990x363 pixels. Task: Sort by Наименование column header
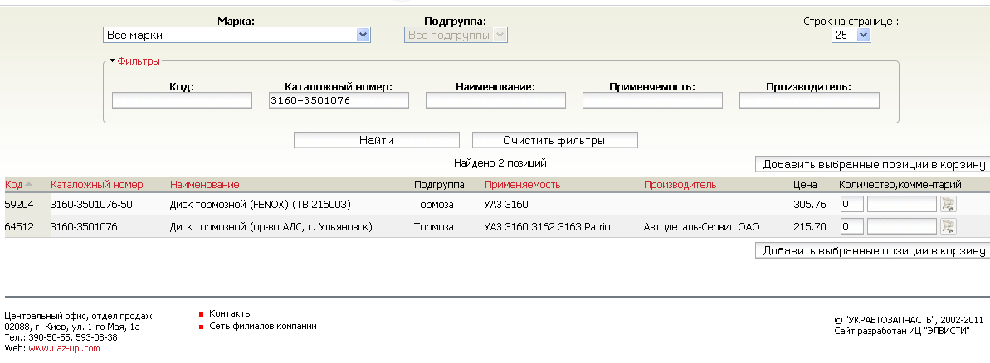[205, 185]
